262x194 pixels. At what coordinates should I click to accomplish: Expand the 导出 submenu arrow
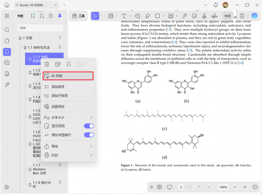click(91, 146)
